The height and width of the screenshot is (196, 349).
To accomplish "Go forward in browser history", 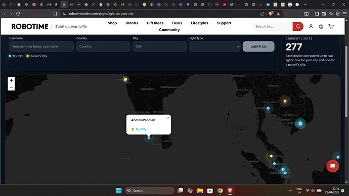I will coord(11,14).
